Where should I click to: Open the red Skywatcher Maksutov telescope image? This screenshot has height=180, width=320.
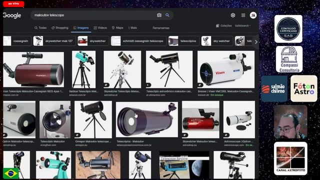[200, 119]
